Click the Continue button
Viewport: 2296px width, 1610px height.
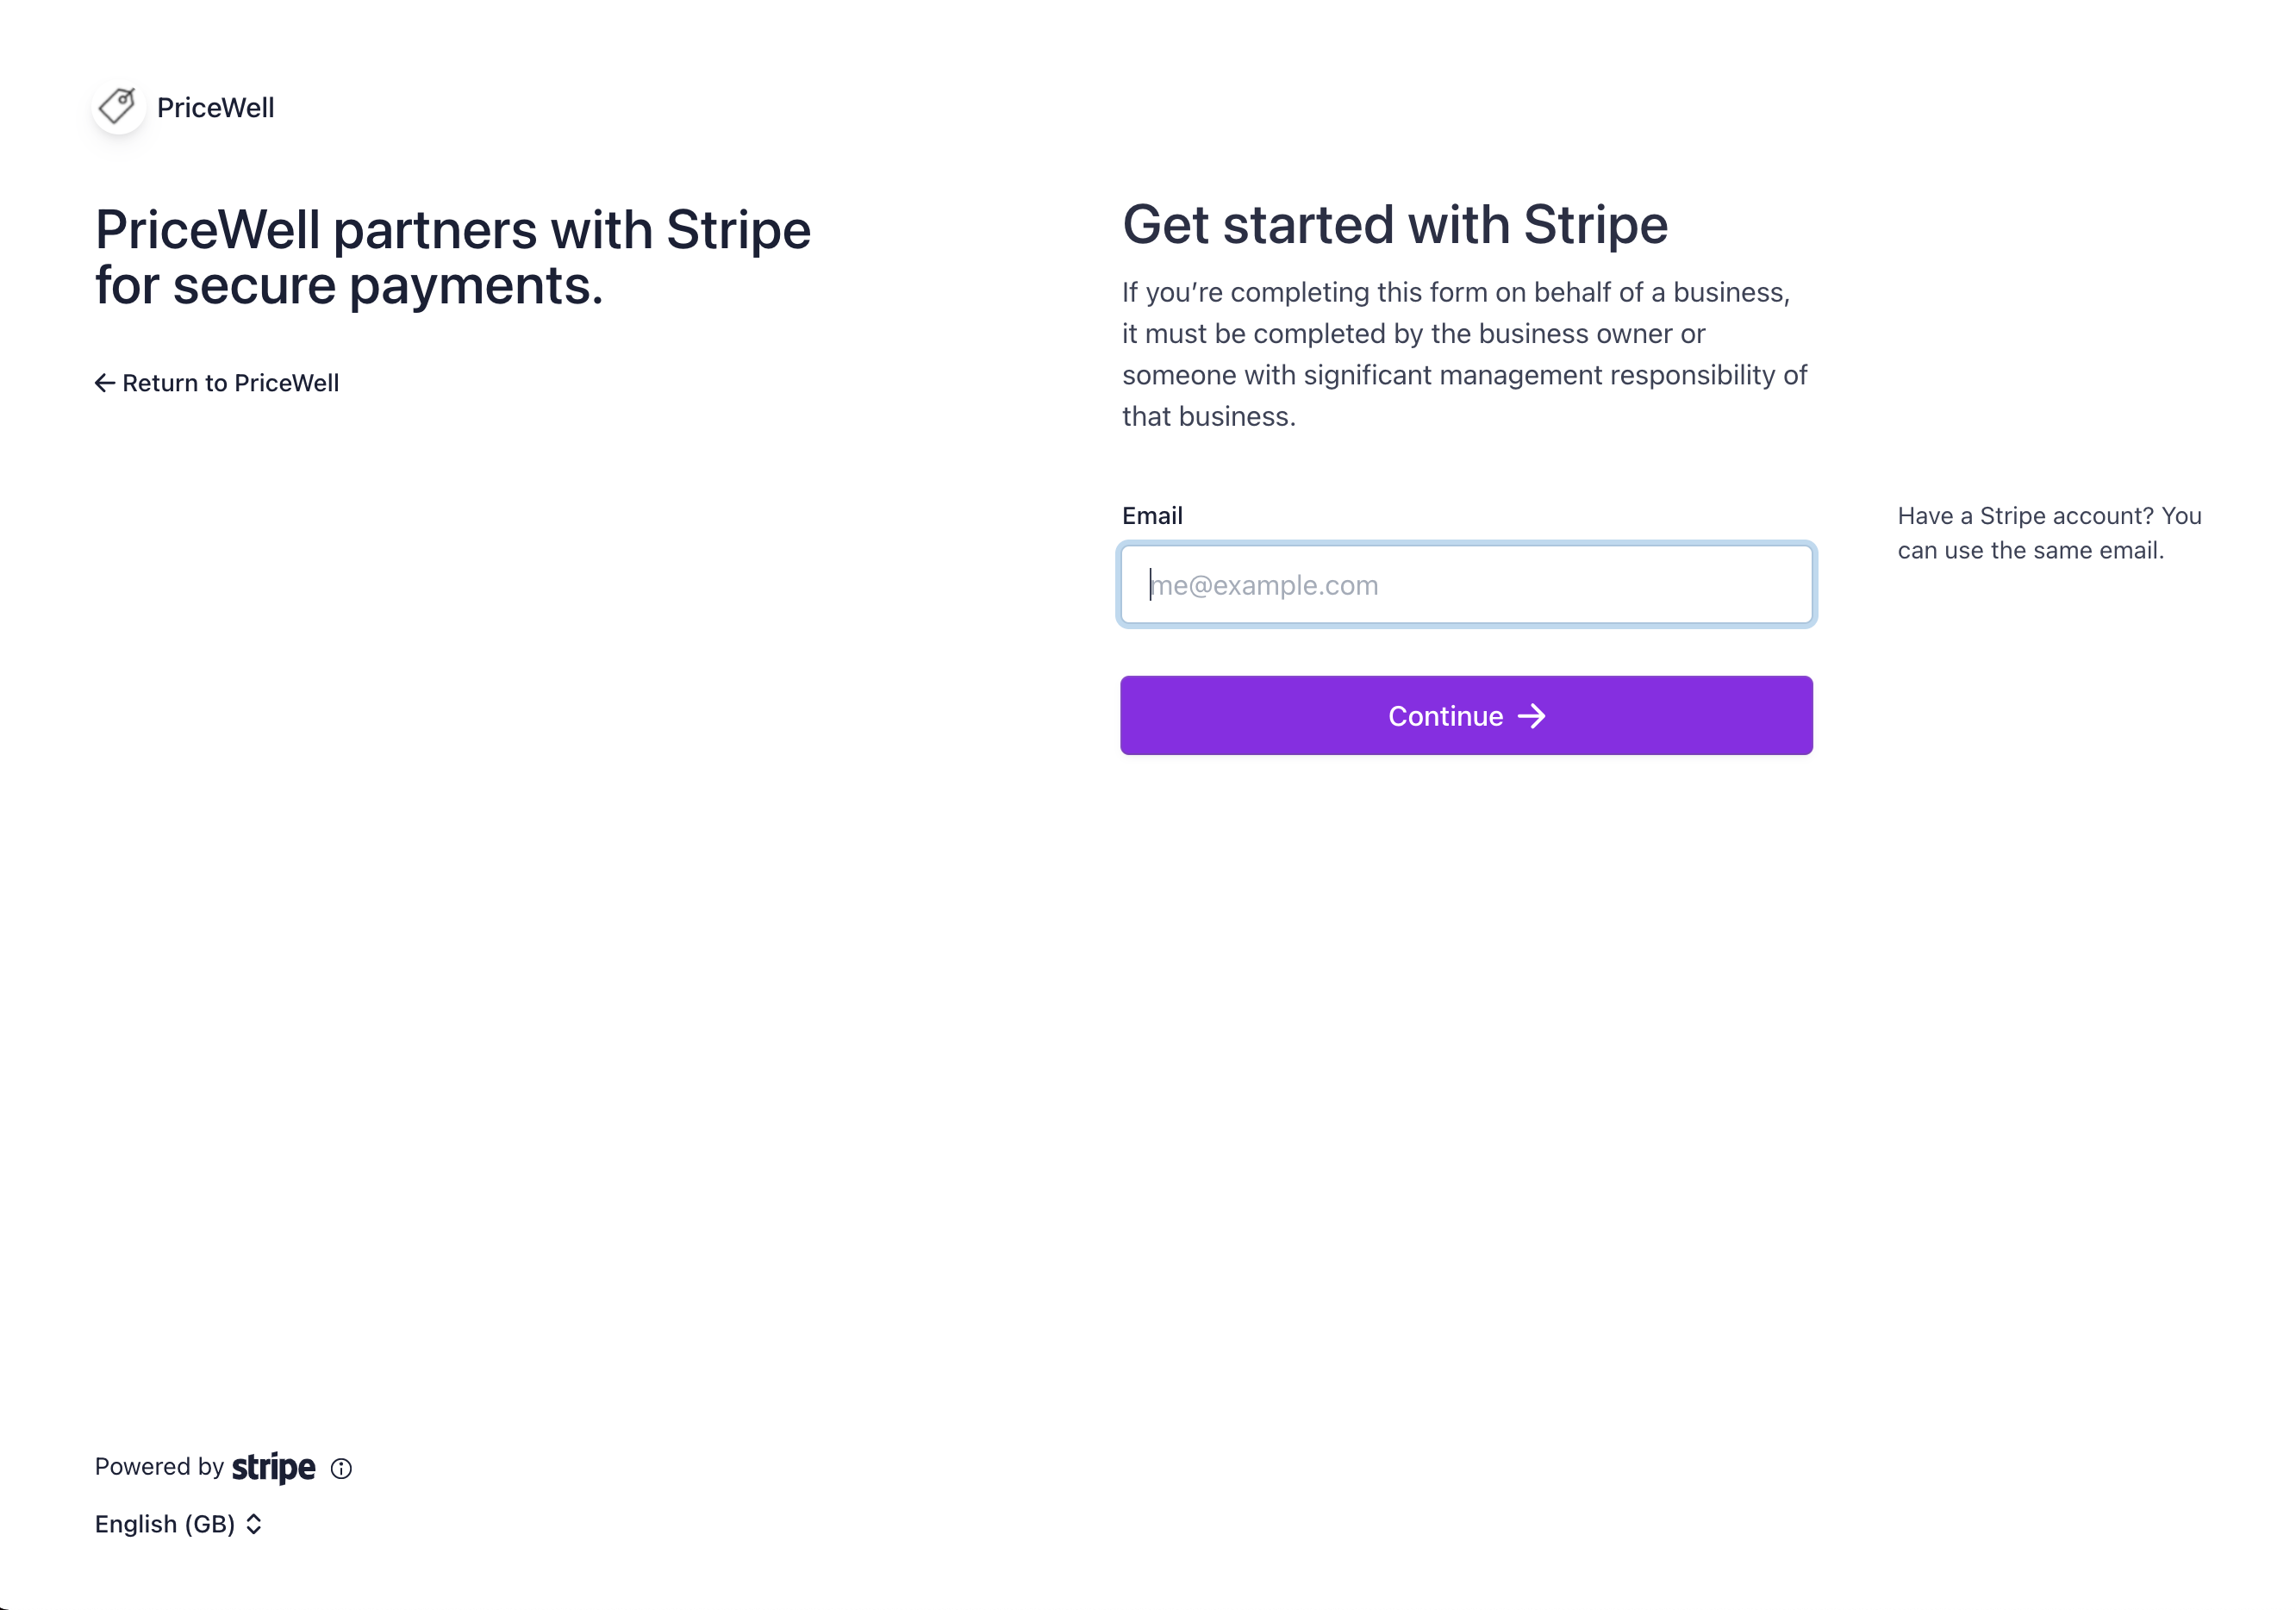pyautogui.click(x=1466, y=716)
